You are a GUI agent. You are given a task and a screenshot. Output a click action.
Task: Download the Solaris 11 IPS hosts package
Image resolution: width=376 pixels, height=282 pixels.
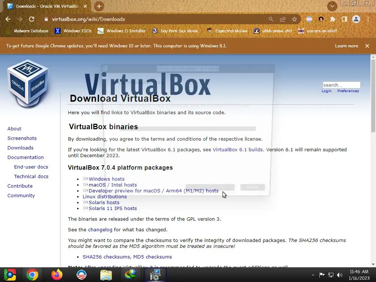point(113,209)
